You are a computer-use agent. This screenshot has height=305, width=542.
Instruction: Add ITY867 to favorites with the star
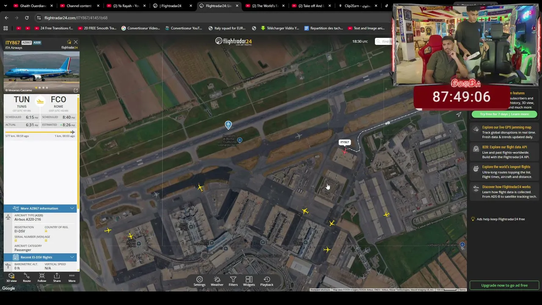pos(69,42)
